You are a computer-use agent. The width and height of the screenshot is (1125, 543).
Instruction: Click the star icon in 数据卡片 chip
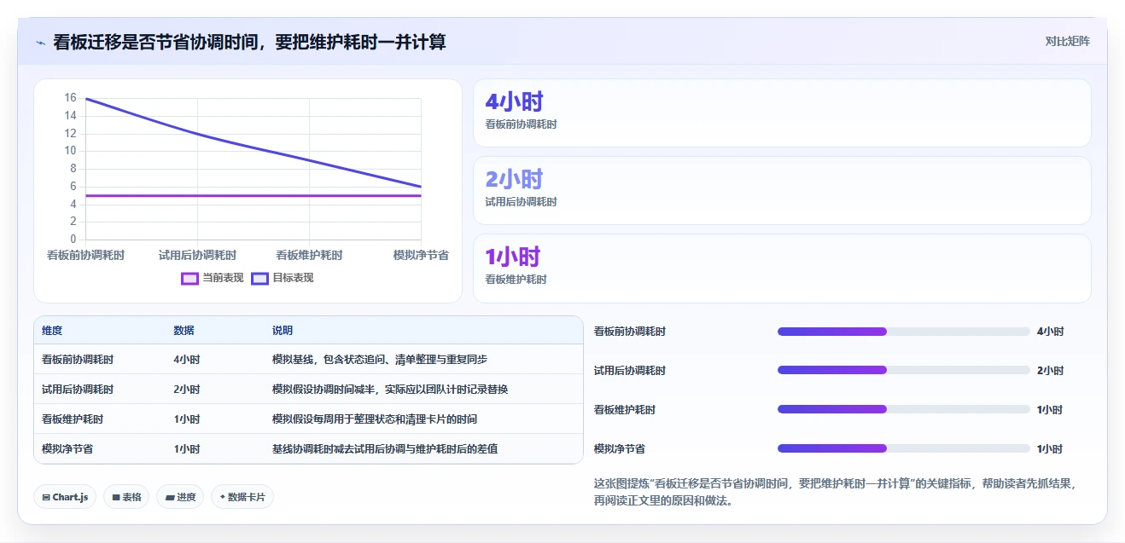pos(222,497)
